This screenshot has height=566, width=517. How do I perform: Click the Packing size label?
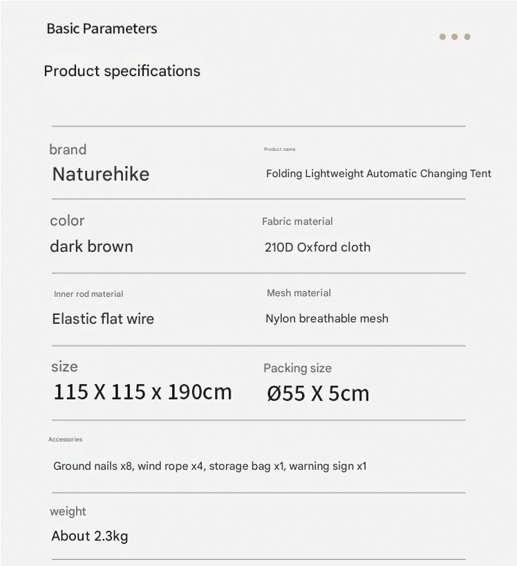297,368
